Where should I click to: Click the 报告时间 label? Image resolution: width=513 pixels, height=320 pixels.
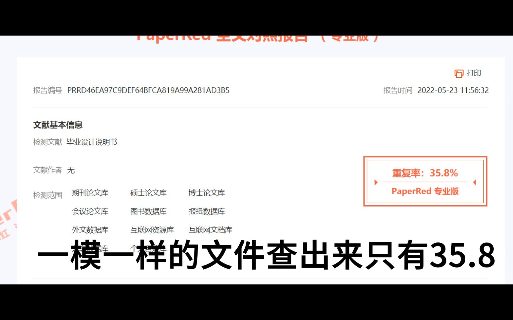coord(398,90)
